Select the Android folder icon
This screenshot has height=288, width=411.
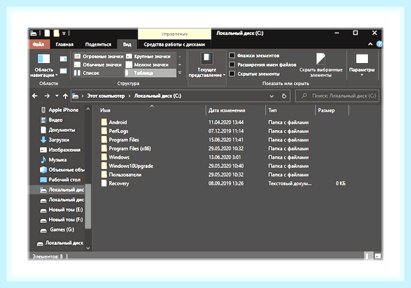pos(104,122)
